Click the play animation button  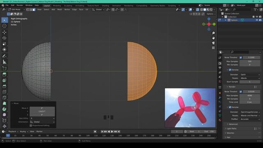pos(112,132)
